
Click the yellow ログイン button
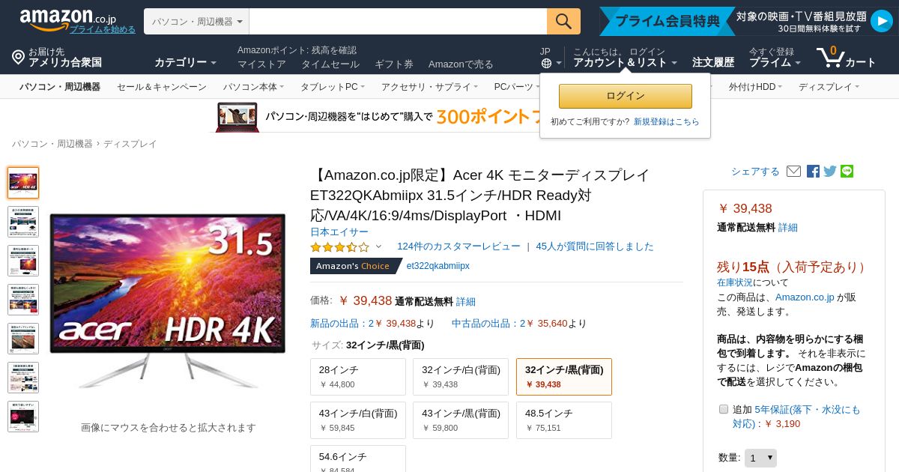[626, 96]
